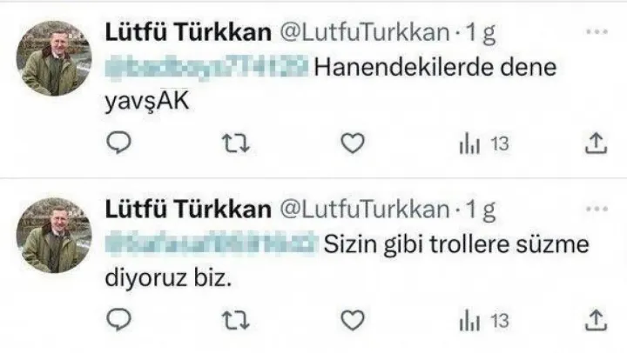View analytics of the first tweet
Image resolution: width=627 pixels, height=353 pixels.
click(484, 143)
